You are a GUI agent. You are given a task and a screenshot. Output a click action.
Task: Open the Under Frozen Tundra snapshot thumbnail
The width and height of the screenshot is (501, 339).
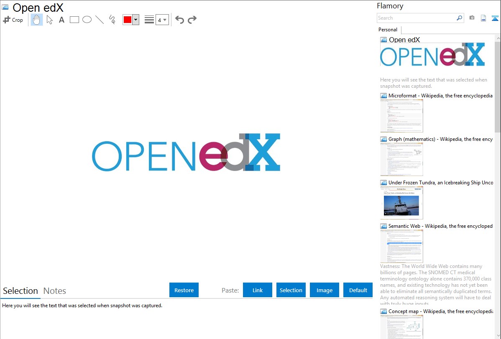401,203
